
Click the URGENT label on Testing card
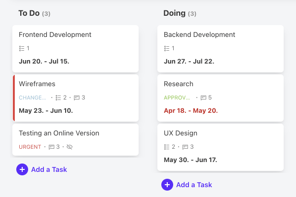(x=30, y=147)
